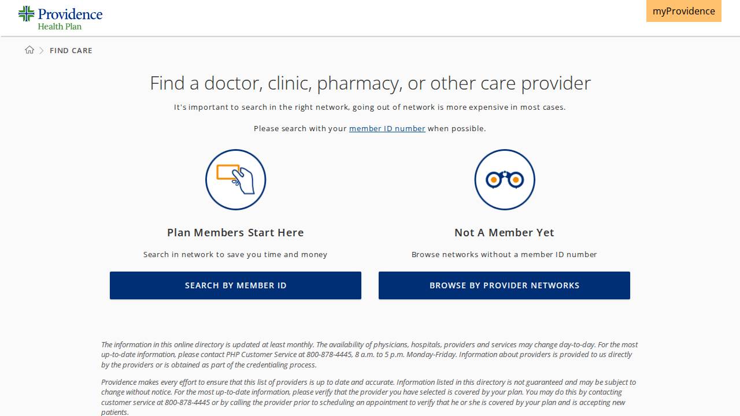Viewport: 740px width, 416px height.
Task: Click the out of network warning sentence
Action: click(370, 107)
